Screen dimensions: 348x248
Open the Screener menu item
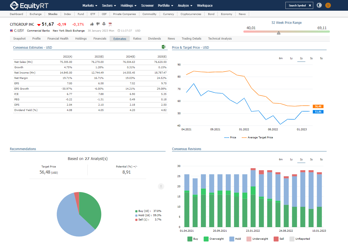coord(147,5)
